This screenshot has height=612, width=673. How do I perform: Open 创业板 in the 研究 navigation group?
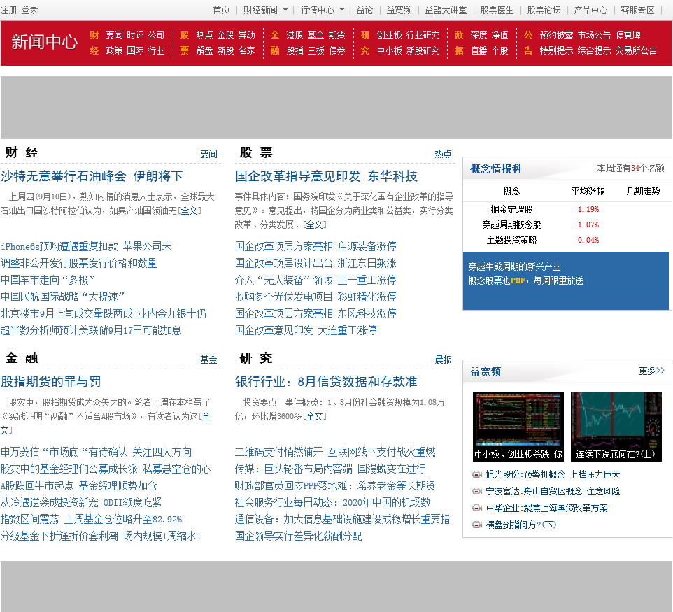point(389,35)
